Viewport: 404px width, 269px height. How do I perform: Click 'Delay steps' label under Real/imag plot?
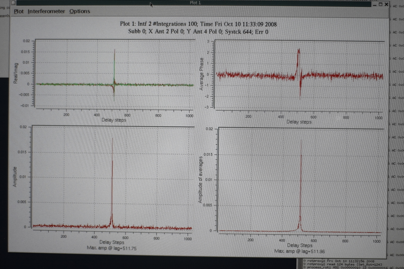click(x=114, y=120)
